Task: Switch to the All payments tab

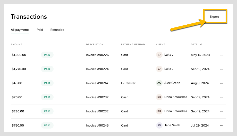Action: [20, 30]
